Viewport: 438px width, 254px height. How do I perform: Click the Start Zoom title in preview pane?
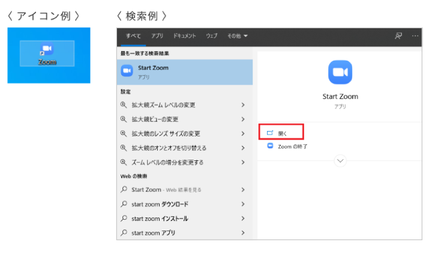[x=340, y=97]
